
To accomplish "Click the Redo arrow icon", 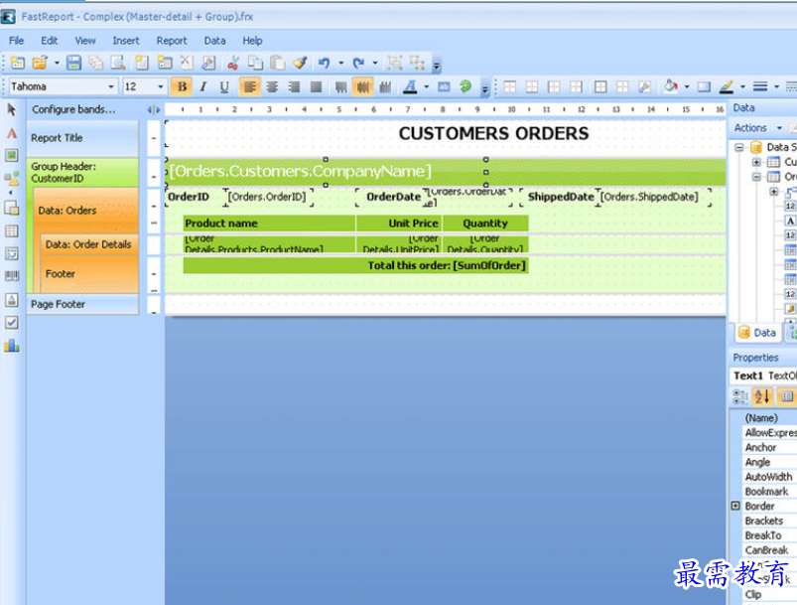I will (x=358, y=64).
